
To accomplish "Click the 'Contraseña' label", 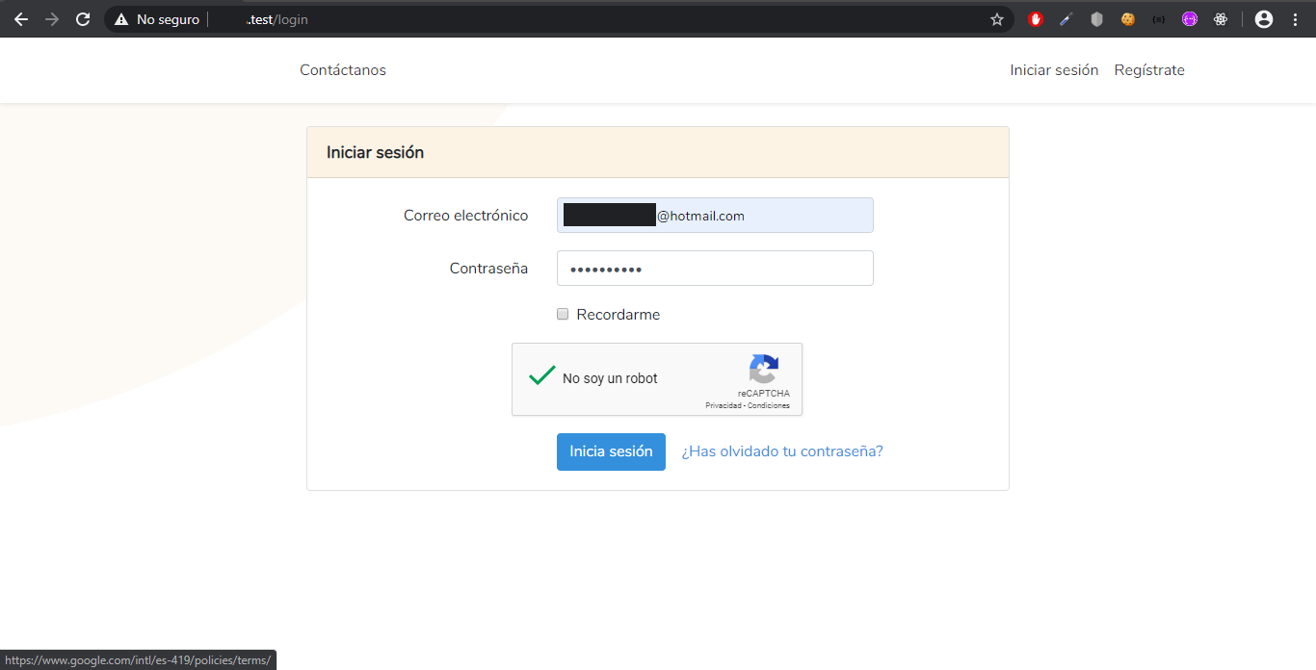I will point(488,269).
